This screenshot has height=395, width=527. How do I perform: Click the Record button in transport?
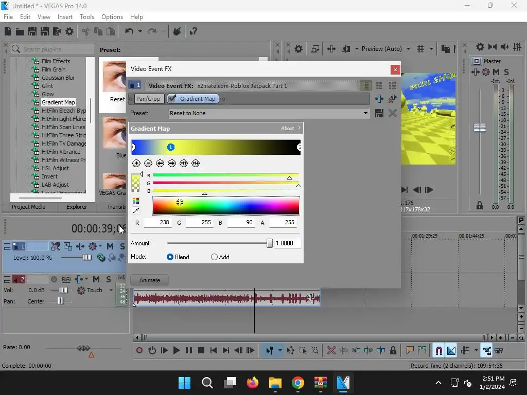pyautogui.click(x=139, y=351)
